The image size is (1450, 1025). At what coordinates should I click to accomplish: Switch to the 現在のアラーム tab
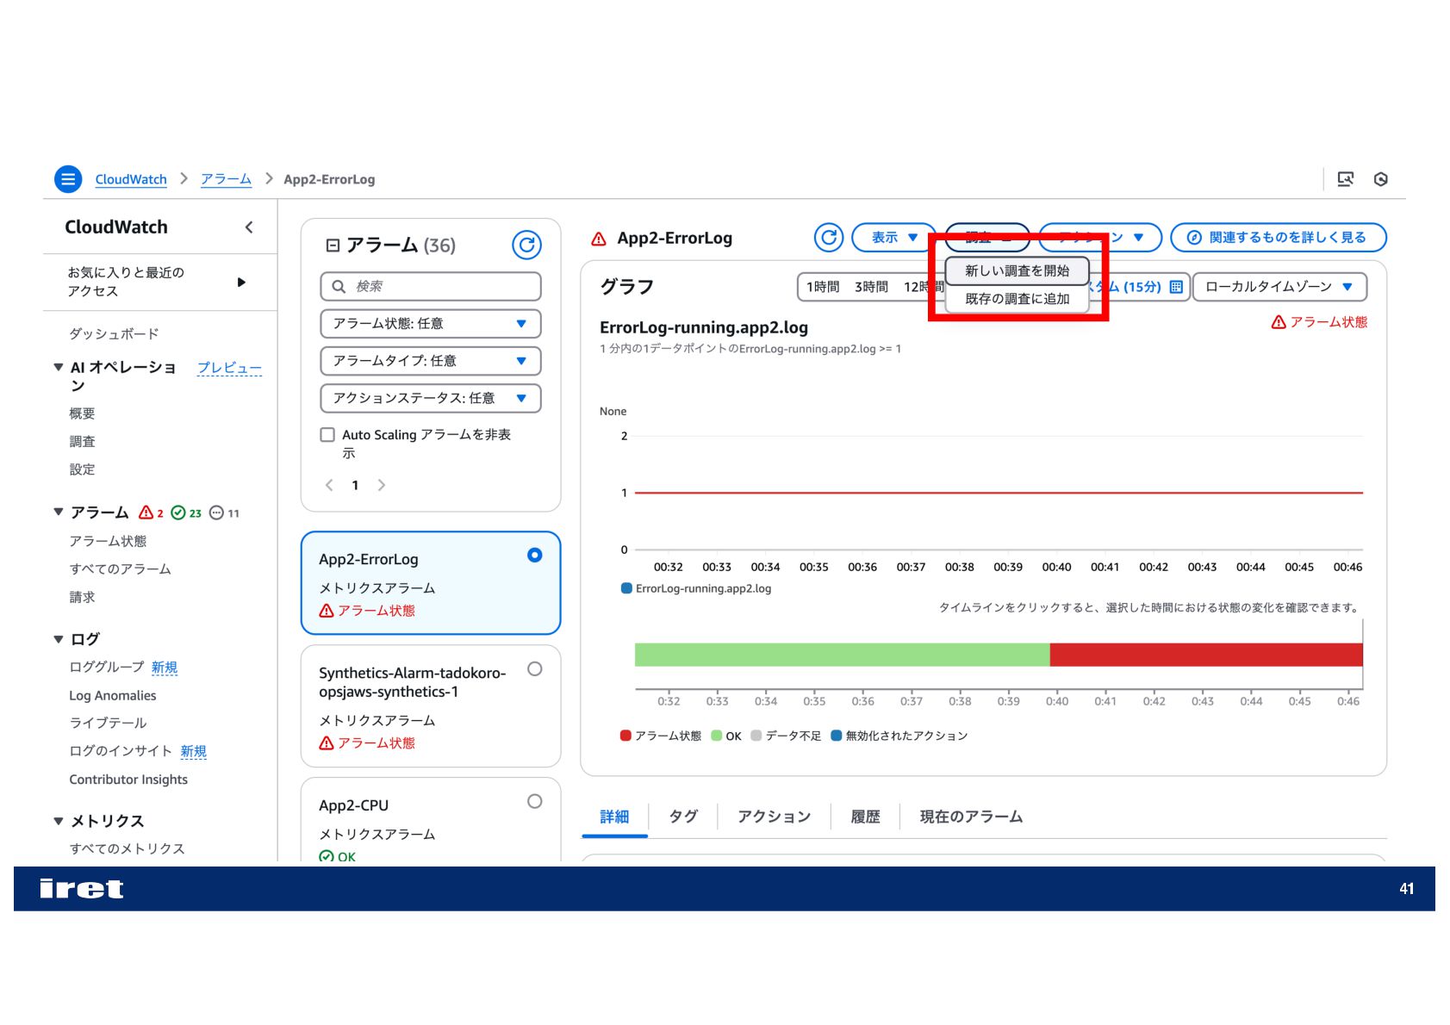(x=971, y=817)
